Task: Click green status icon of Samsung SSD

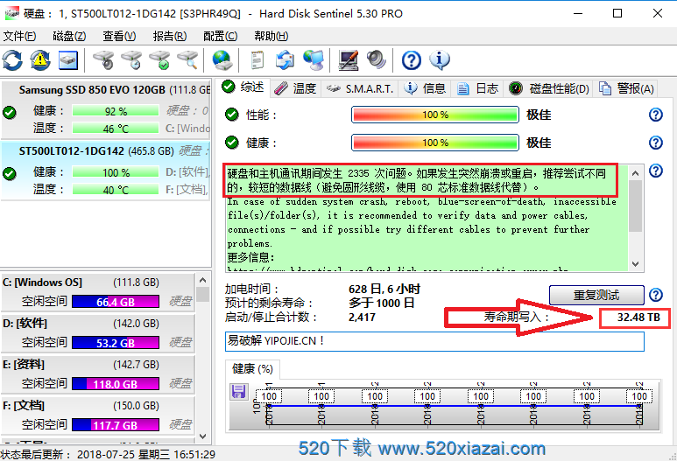Action: click(10, 113)
